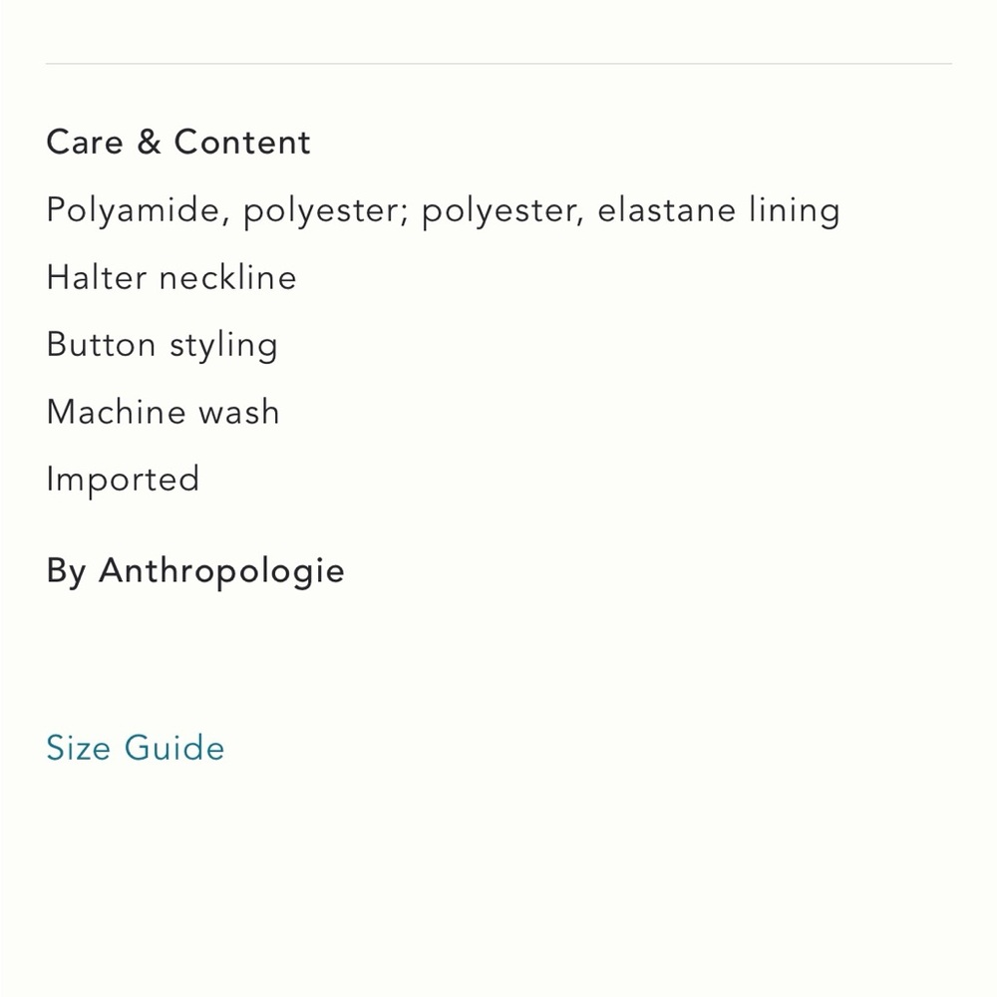Select the Halter neckline line
Screen dimensions: 997x997
click(171, 277)
